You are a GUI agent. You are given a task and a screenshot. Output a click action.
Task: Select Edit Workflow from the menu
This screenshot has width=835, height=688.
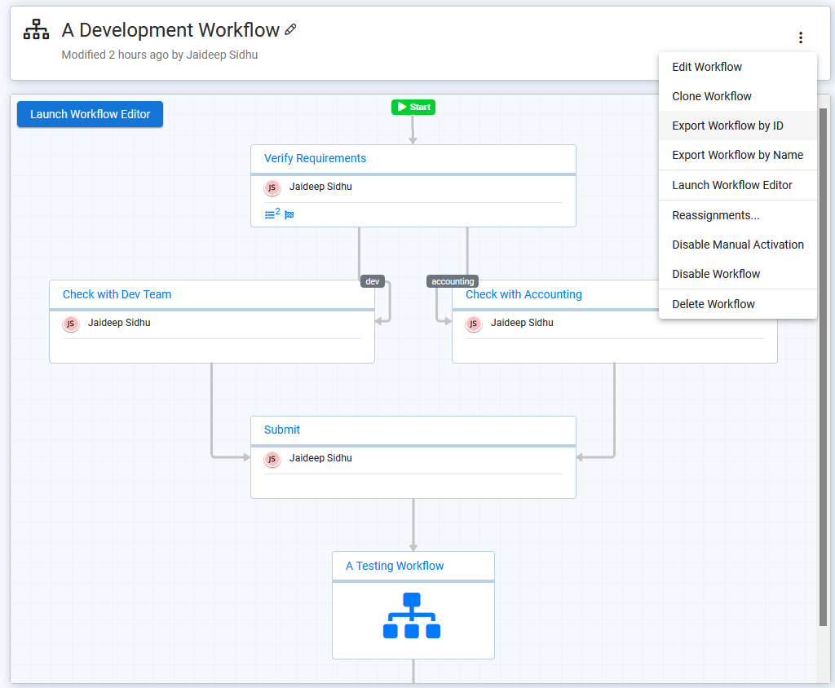737,67
